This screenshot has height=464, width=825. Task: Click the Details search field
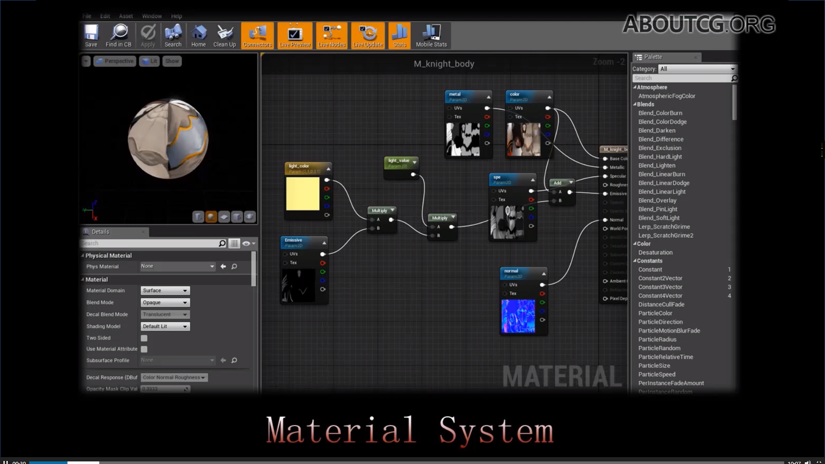click(153, 243)
